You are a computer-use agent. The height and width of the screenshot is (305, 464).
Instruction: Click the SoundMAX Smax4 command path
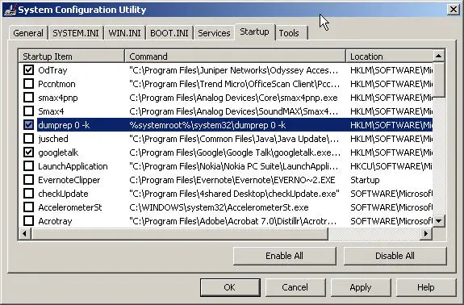coord(234,111)
